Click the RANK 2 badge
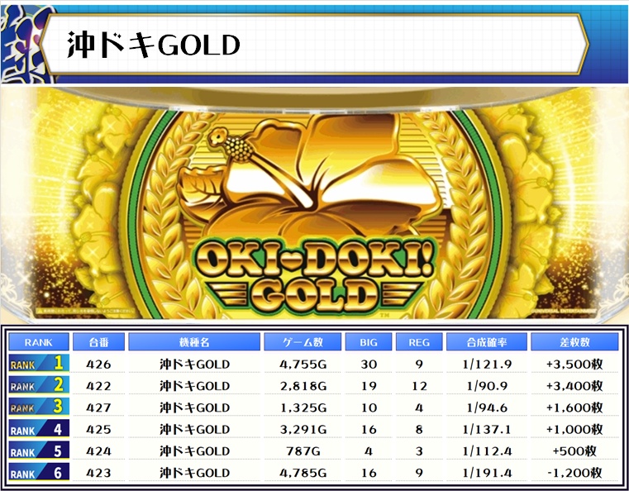Screen dimensions: 629x491 click(39, 384)
